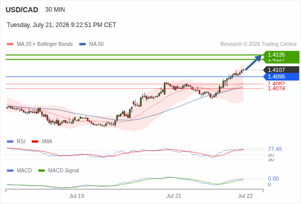Click the 77.45 RSI value label
This screenshot has height=204, width=301.
275,149
